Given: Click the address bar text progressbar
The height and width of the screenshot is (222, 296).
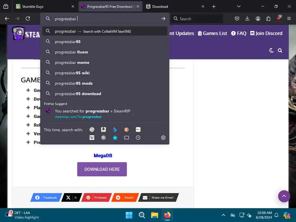Looking at the screenshot, I should (x=65, y=19).
